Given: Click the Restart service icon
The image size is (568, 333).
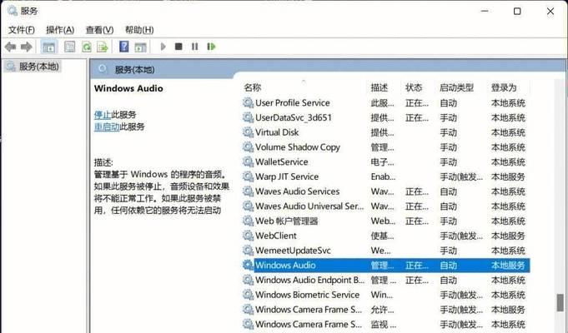Looking at the screenshot, I should pyautogui.click(x=211, y=47).
